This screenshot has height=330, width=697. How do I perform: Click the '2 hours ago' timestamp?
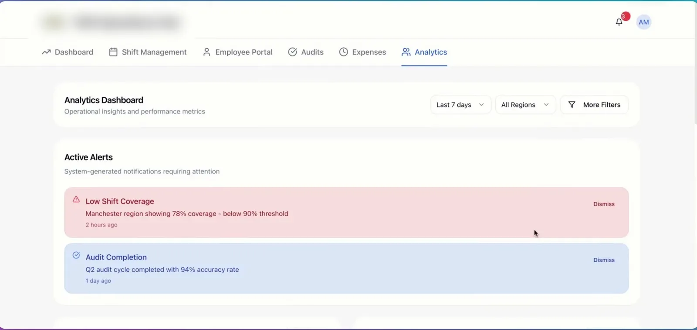102,225
